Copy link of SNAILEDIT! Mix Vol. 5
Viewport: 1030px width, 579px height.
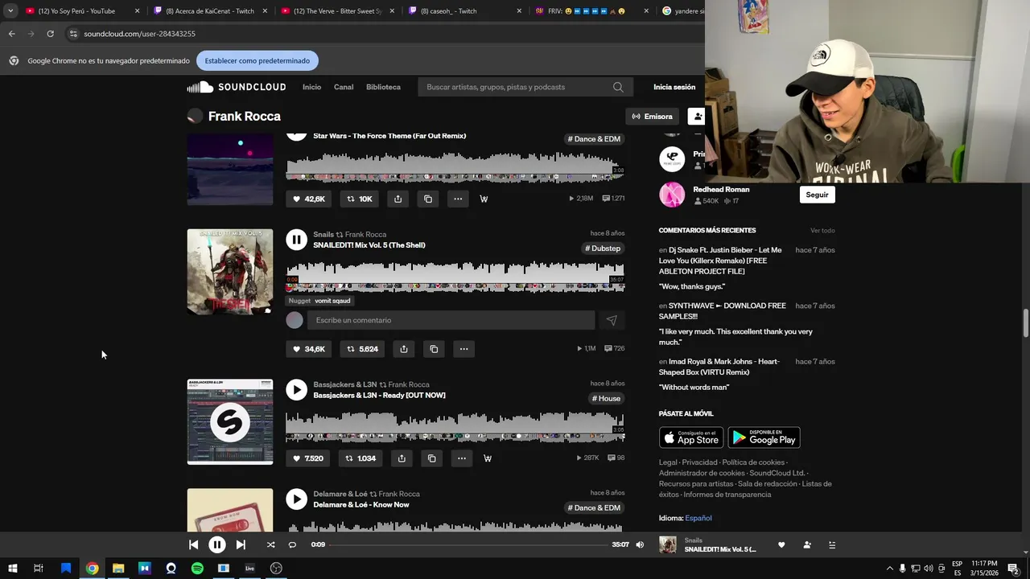click(x=434, y=349)
